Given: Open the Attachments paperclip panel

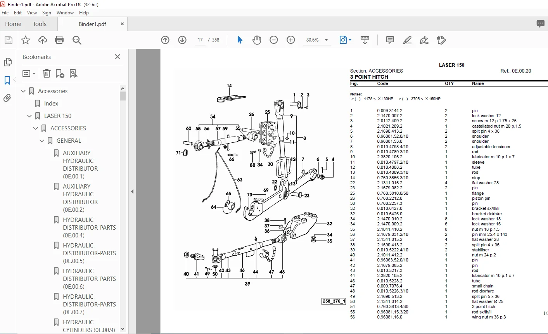Looking at the screenshot, I should (7, 98).
